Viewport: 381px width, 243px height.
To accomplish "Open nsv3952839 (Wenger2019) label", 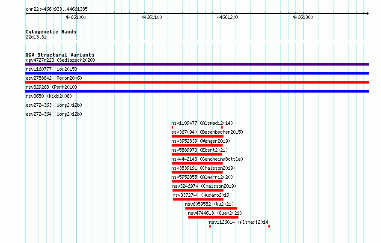I will (x=201, y=141).
